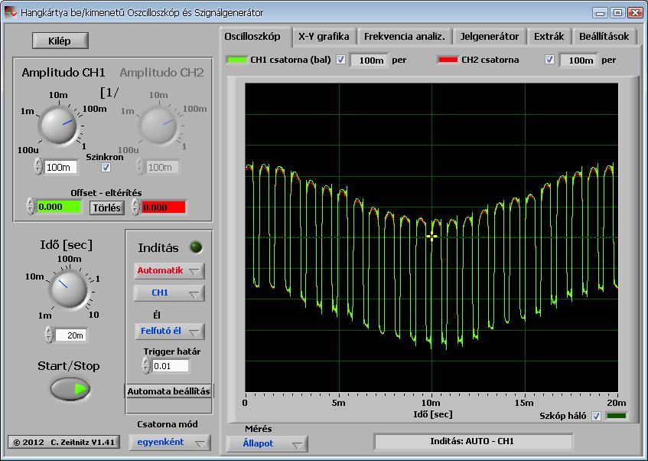Toggle the CH2 csatorna checkbox
The height and width of the screenshot is (461, 648).
pyautogui.click(x=549, y=60)
